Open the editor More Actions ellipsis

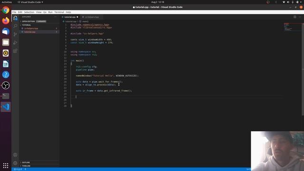300,17
